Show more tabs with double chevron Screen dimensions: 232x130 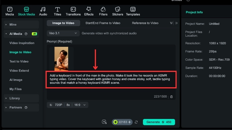pyautogui.click(x=176, y=23)
